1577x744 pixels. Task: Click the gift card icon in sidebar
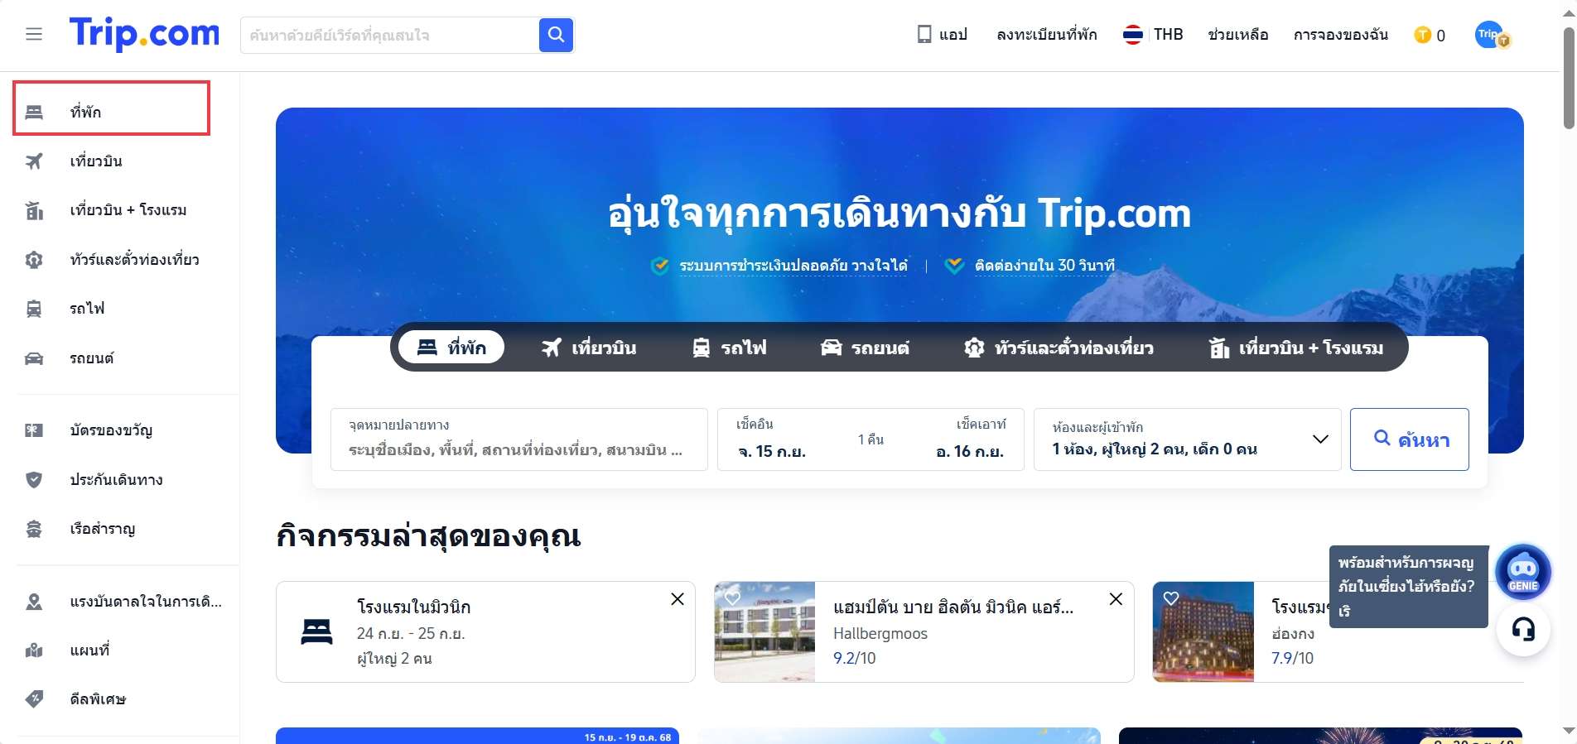[x=34, y=430]
